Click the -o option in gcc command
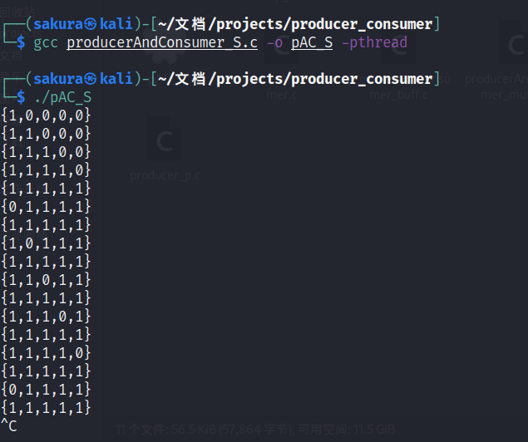The image size is (528, 442). (274, 42)
